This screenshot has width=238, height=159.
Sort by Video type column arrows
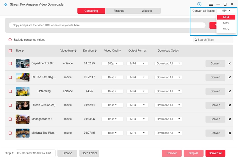tap(76, 51)
